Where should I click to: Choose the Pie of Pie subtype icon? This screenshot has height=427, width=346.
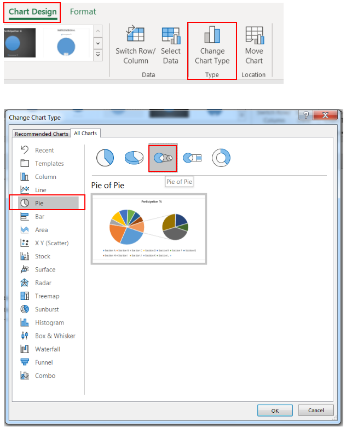(x=163, y=158)
